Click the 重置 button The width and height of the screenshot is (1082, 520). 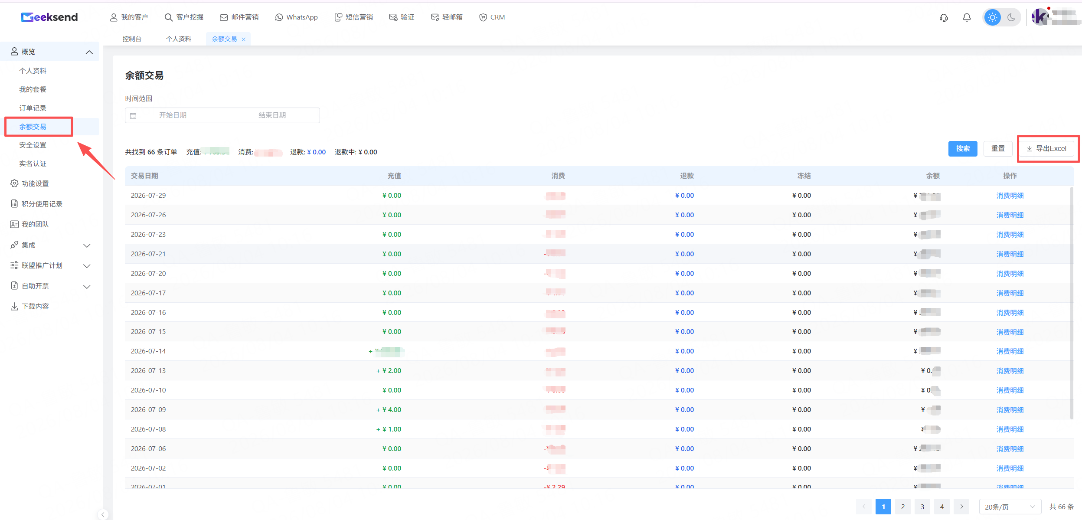click(x=998, y=149)
